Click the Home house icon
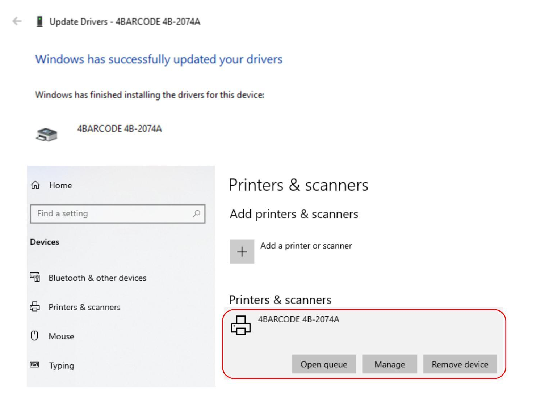Screen dimensions: 553x394 pos(35,185)
